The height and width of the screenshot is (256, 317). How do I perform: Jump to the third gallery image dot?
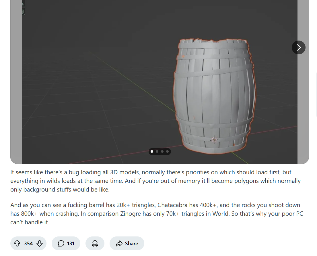click(x=162, y=151)
